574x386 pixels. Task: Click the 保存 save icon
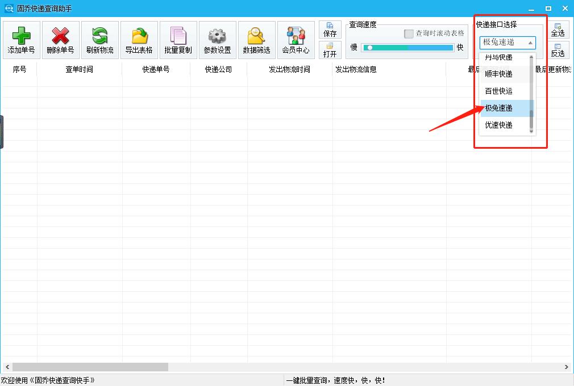click(x=330, y=30)
